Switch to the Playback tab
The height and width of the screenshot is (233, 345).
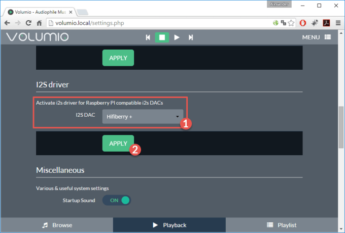[169, 225]
